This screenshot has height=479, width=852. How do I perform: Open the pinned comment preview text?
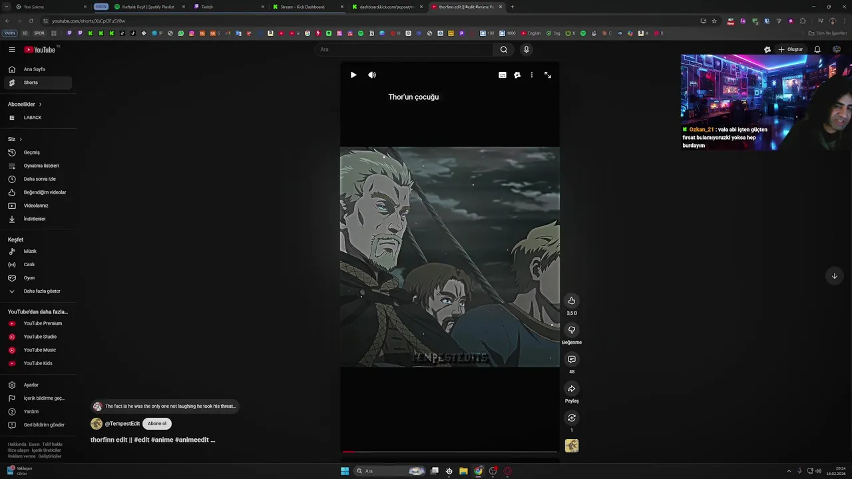click(x=170, y=406)
